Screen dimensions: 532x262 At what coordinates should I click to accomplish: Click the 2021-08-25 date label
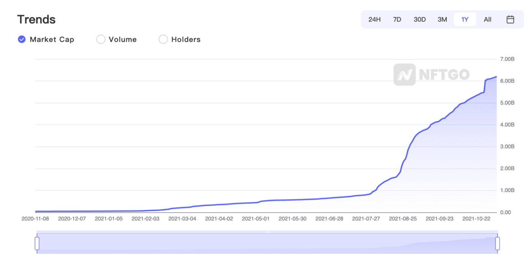(x=403, y=219)
